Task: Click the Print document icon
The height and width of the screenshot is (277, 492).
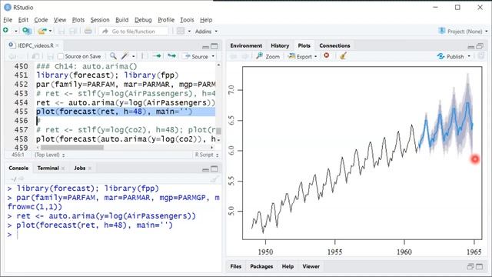Action: click(x=88, y=31)
